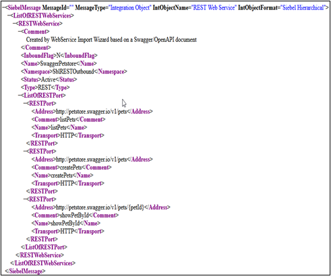Click the MessageId attribute name

pos(55,8)
